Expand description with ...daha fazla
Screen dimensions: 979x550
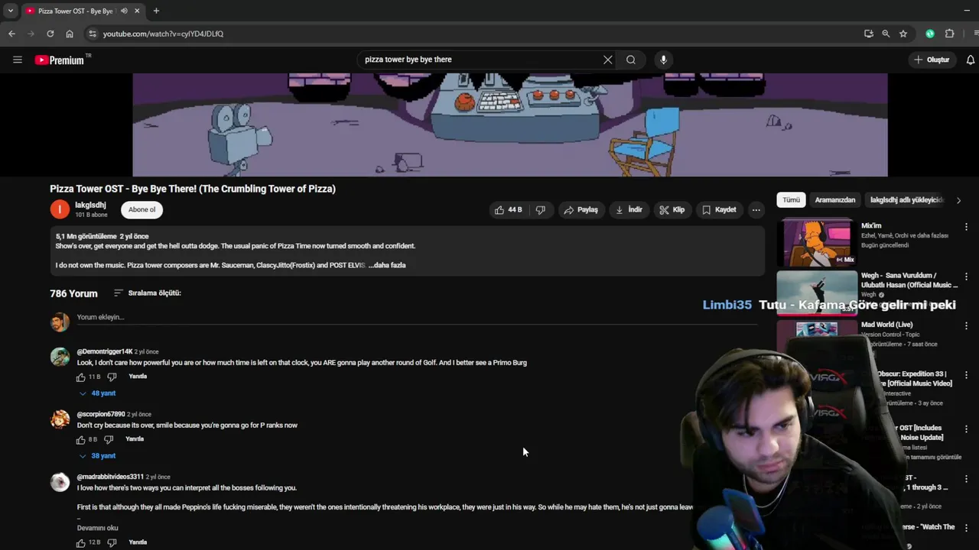[387, 265]
